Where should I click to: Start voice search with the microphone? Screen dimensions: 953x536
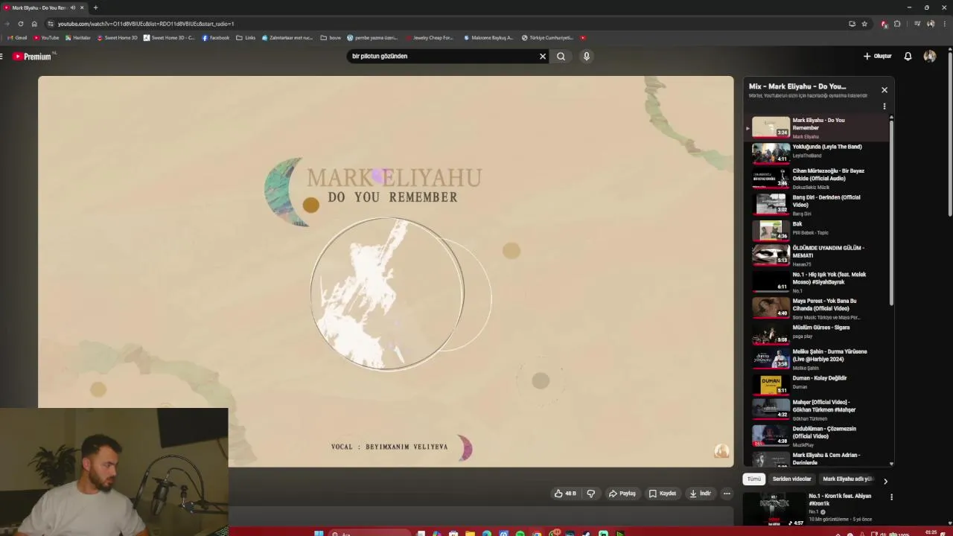pyautogui.click(x=587, y=56)
